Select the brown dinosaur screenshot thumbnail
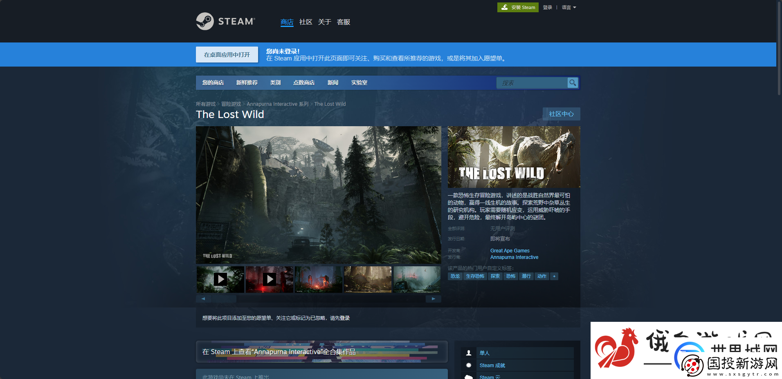Viewport: 782px width, 379px height. click(368, 279)
